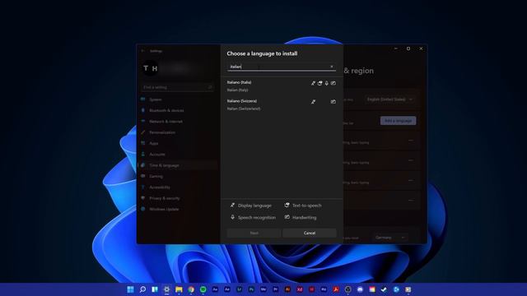Click the display language icon for Italiano (Italia)
This screenshot has height=296, width=527.
click(x=313, y=83)
